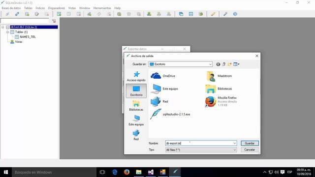The height and width of the screenshot is (177, 315).
Task: Click the edit database toolbar icon
Action: click(x=37, y=14)
